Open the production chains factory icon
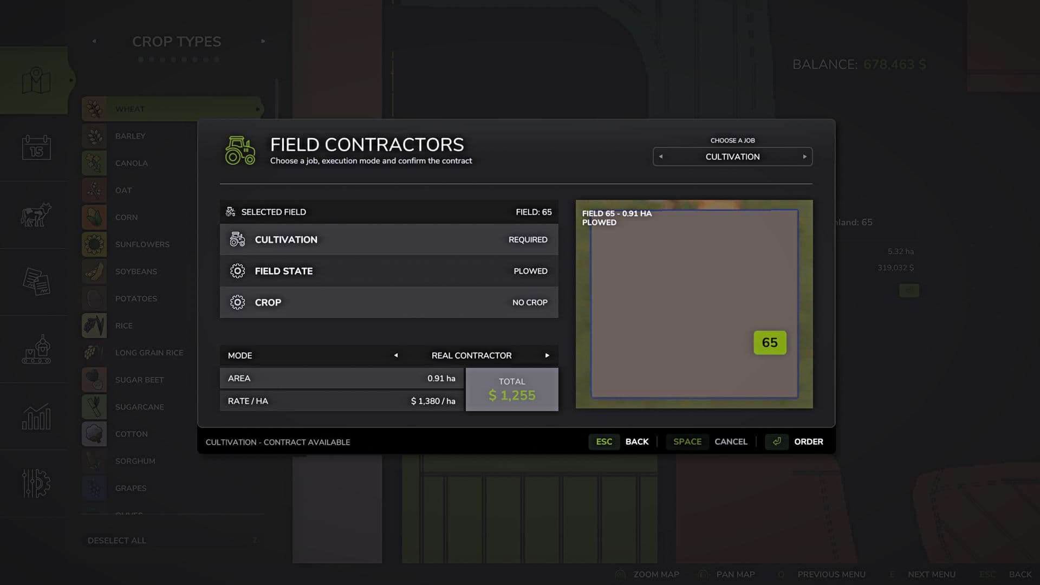 [x=36, y=349]
